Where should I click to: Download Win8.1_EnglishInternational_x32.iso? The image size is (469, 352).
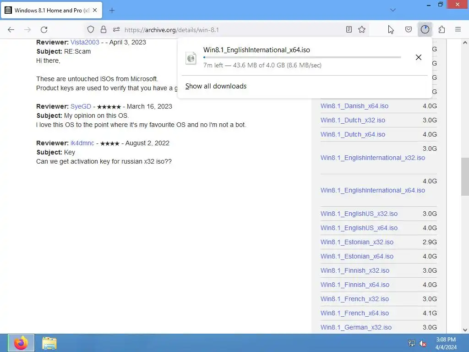(x=373, y=158)
